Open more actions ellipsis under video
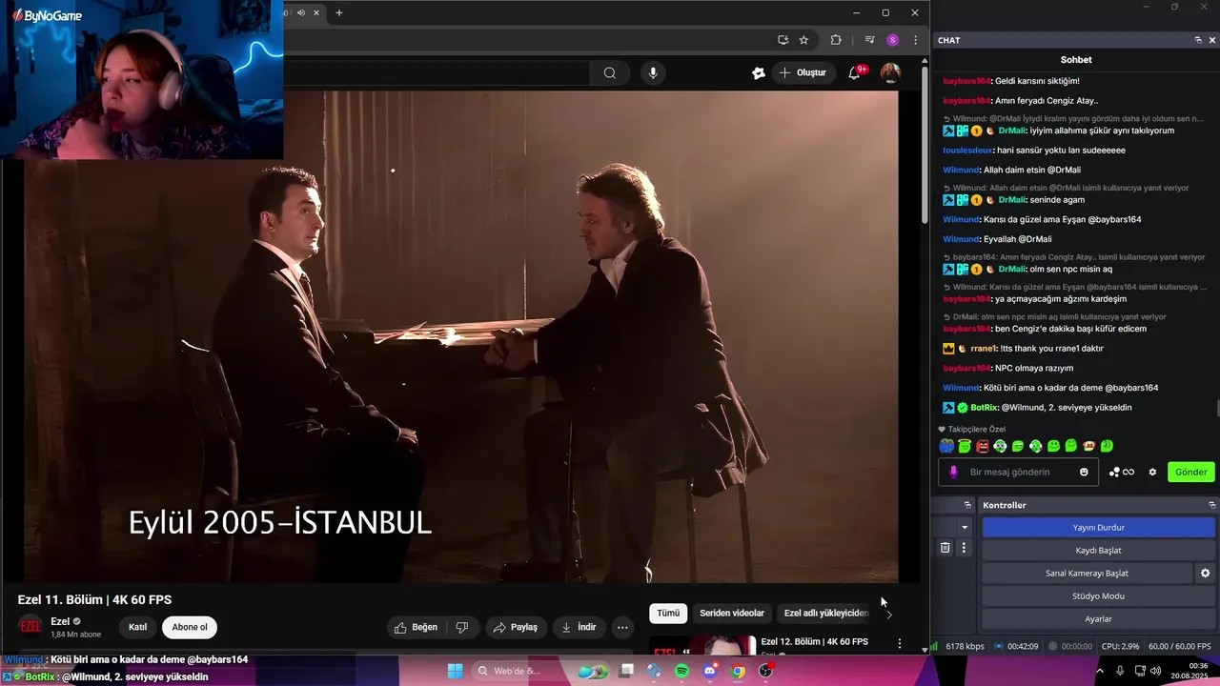This screenshot has width=1220, height=686. [622, 627]
